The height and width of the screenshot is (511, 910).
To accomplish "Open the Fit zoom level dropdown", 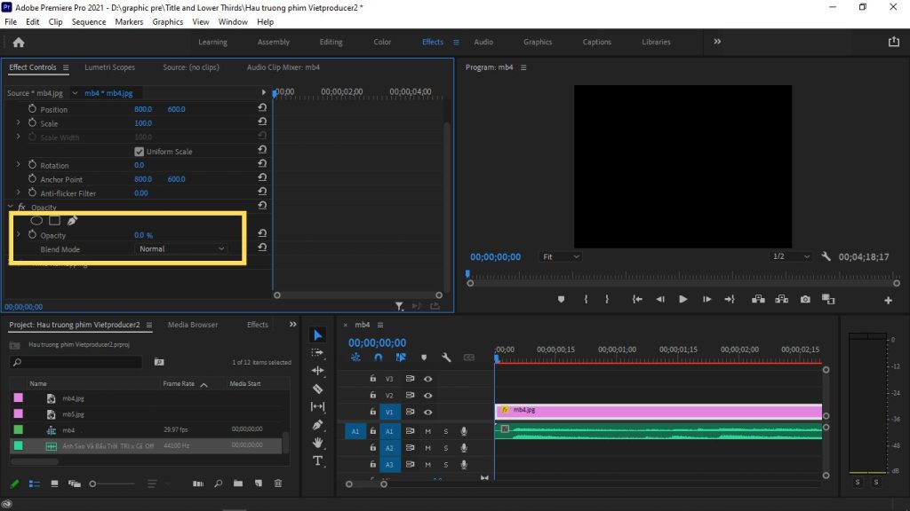I will [x=561, y=256].
